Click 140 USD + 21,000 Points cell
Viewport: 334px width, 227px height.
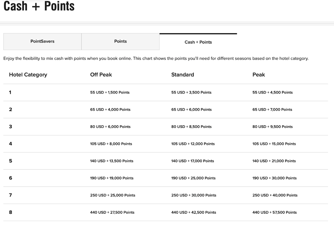point(274,161)
